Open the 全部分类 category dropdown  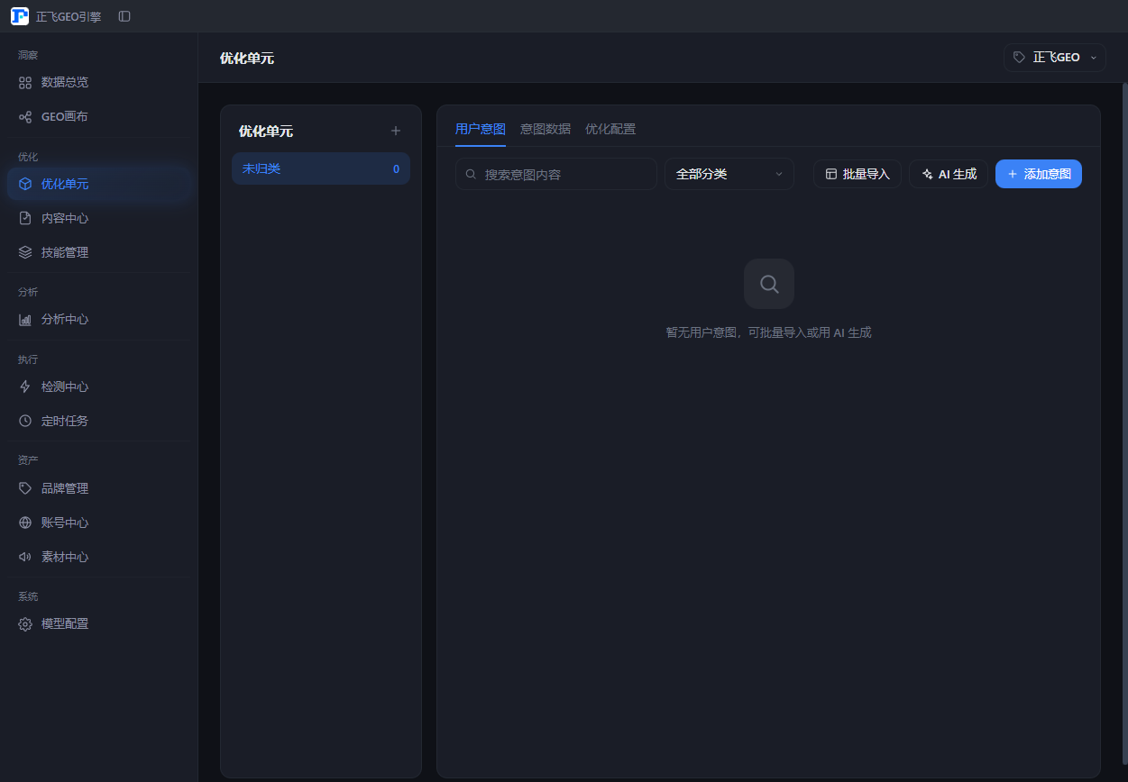[x=729, y=174]
